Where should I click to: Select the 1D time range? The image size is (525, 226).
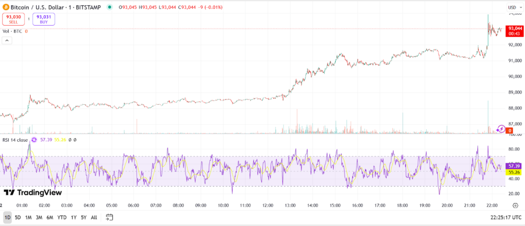click(x=8, y=217)
